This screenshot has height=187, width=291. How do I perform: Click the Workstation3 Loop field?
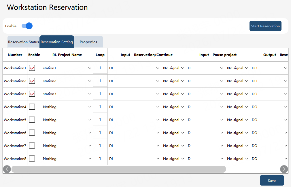pos(100,94)
